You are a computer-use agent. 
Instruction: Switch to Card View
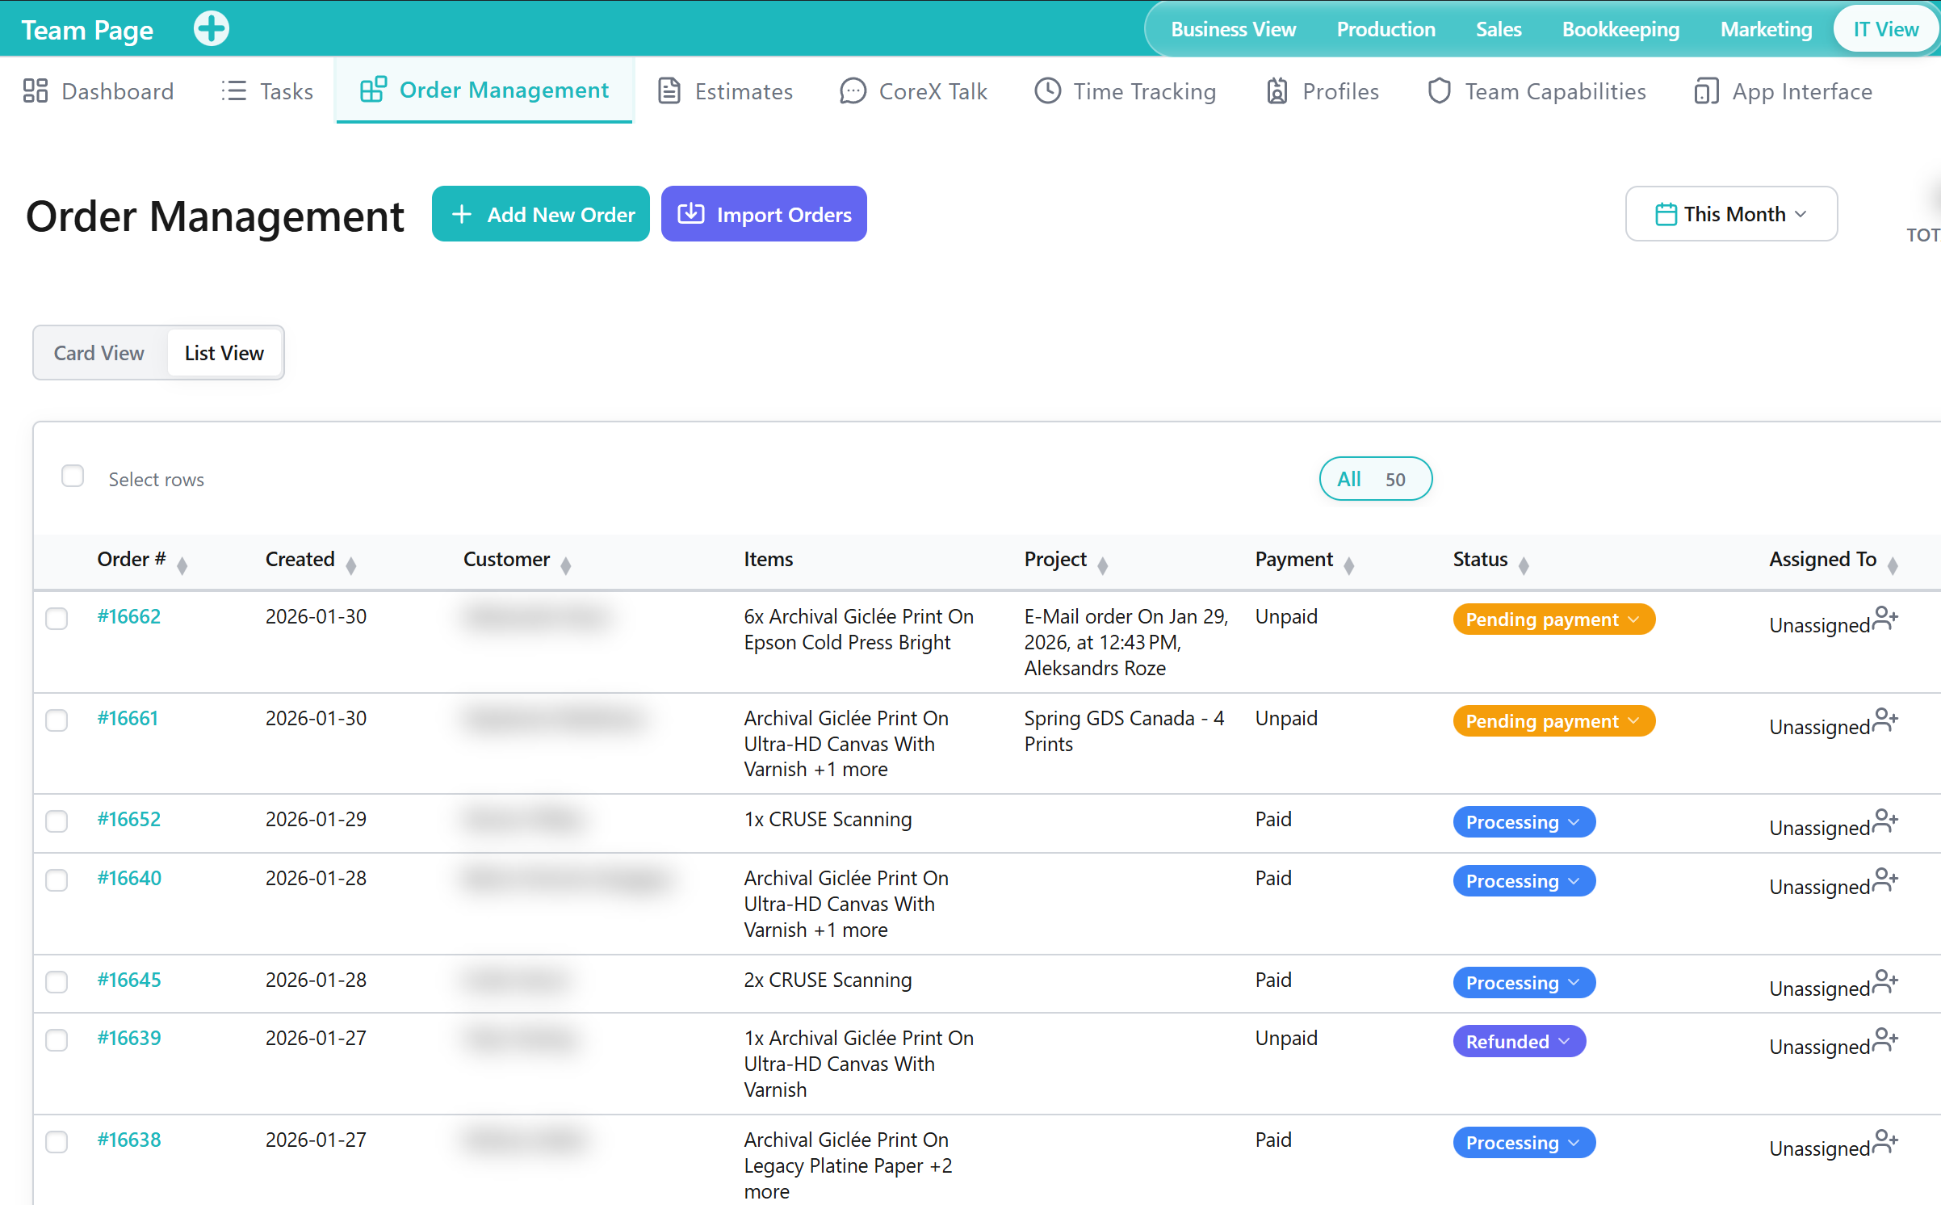point(99,353)
